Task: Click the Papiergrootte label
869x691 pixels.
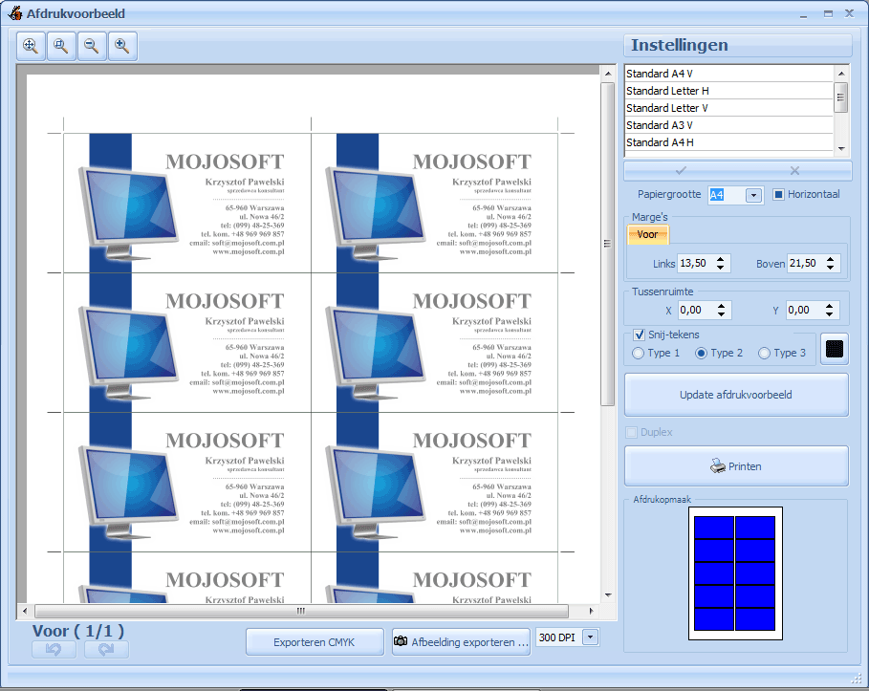Action: (x=669, y=195)
